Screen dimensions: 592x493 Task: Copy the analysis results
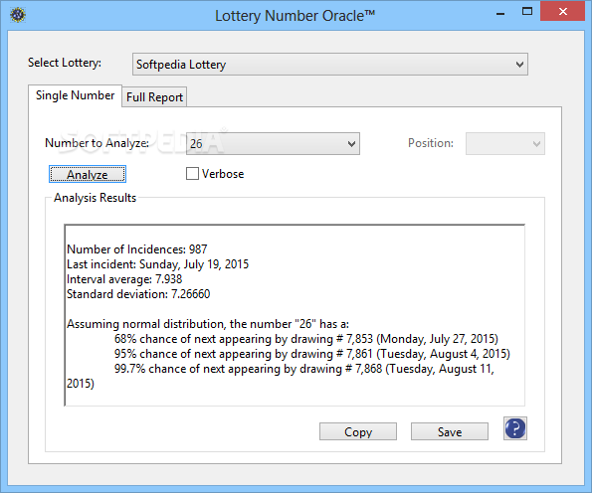click(x=358, y=431)
